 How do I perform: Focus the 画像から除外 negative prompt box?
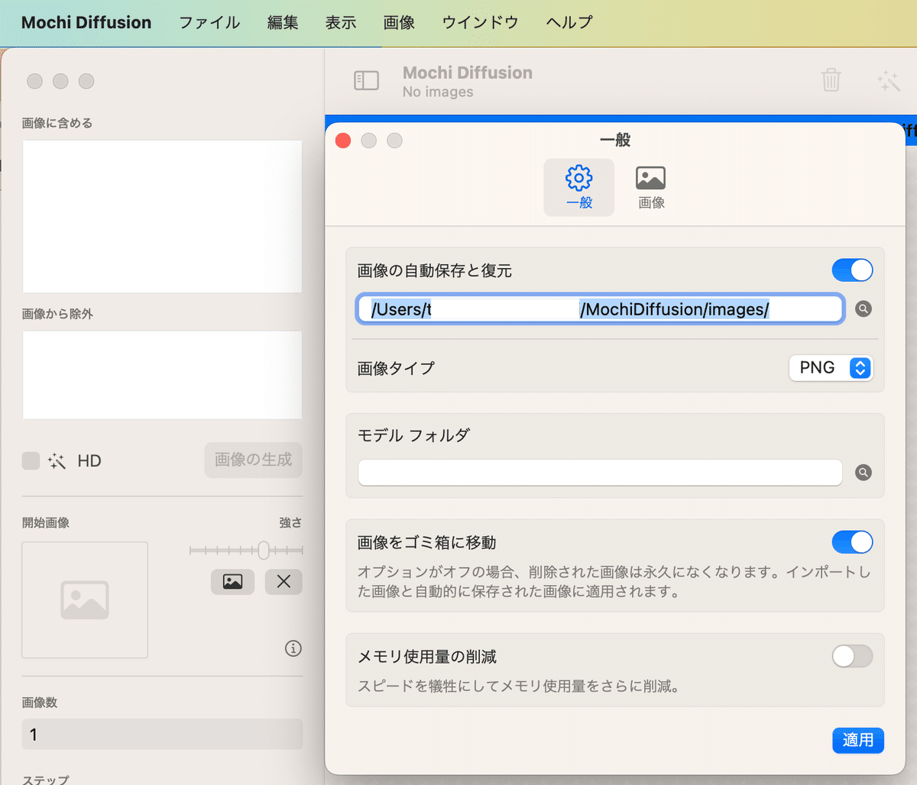tap(162, 375)
